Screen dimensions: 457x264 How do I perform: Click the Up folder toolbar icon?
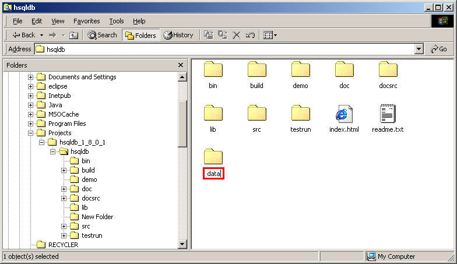(73, 35)
